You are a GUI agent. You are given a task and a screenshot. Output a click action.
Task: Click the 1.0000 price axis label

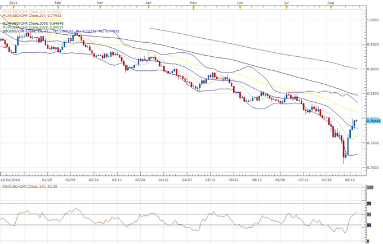373,20
